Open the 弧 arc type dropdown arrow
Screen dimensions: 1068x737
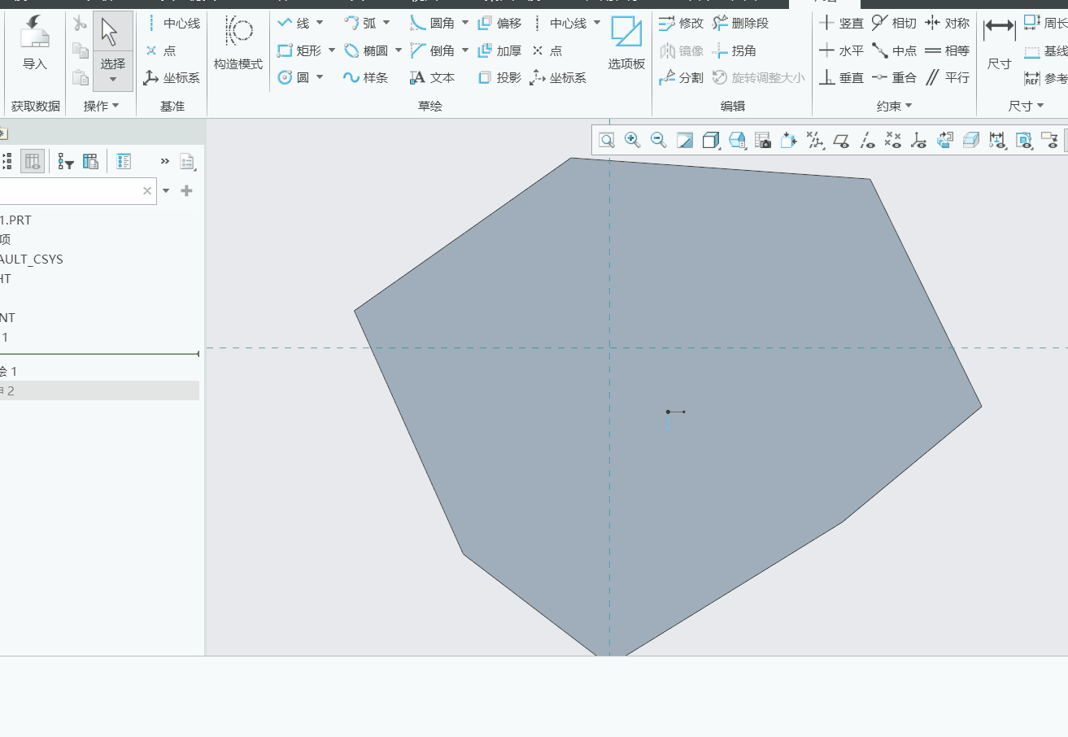[x=386, y=23]
